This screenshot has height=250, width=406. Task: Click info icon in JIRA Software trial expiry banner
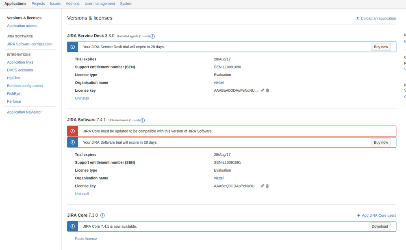click(72, 142)
